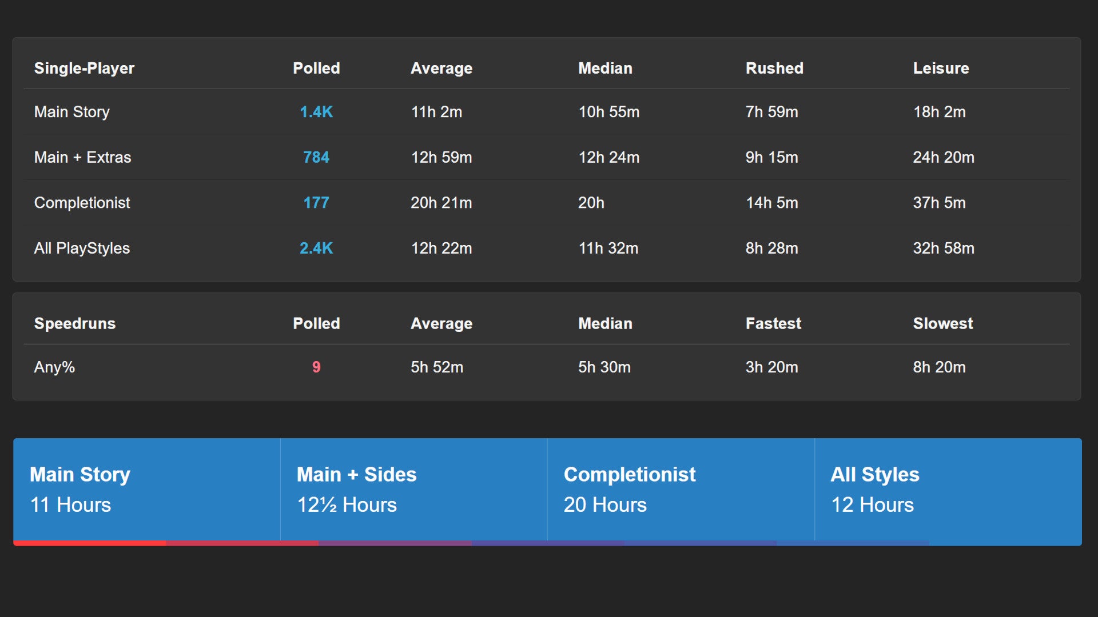
Task: Click the All PlayStyles polled count 2.4K
Action: click(316, 248)
